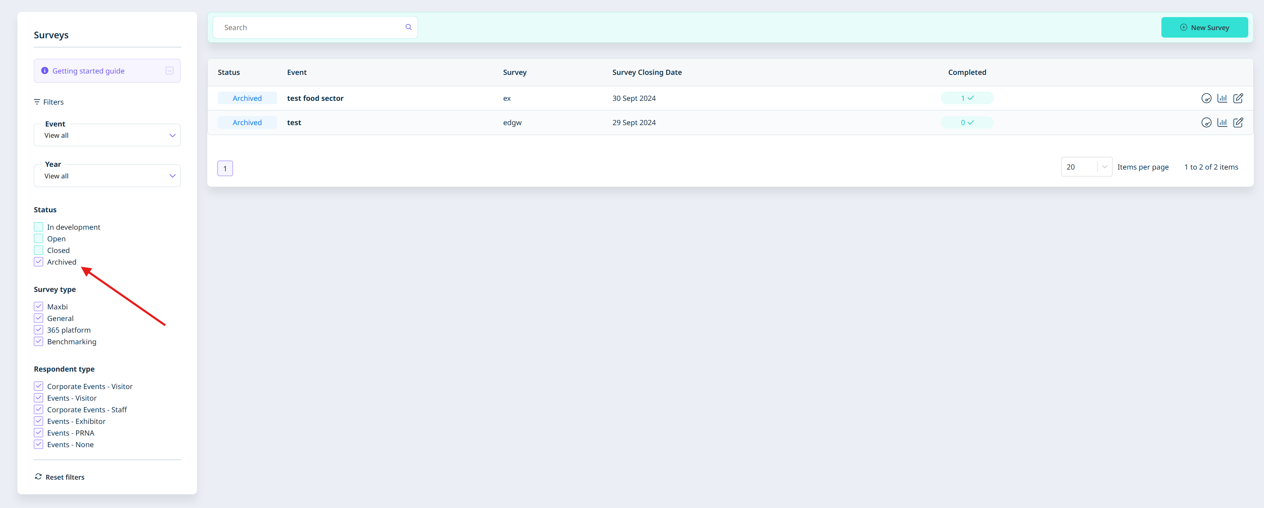Sort by the Completed column header
The height and width of the screenshot is (508, 1264).
click(967, 72)
